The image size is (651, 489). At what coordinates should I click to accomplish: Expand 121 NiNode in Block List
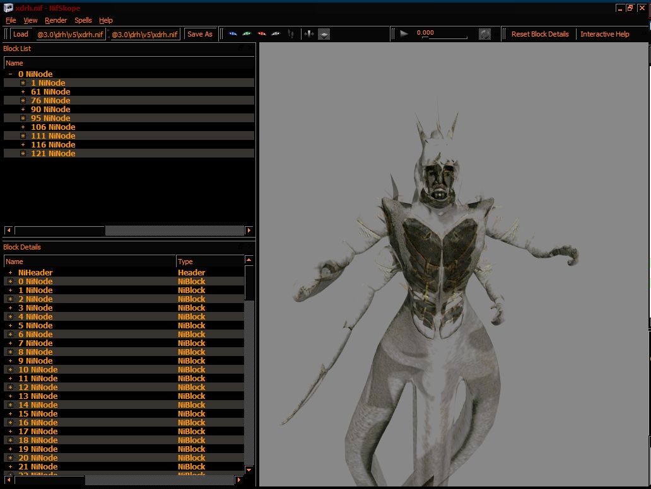(23, 154)
